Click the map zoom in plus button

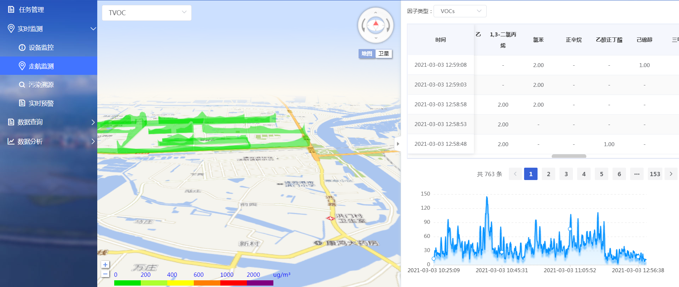(105, 265)
